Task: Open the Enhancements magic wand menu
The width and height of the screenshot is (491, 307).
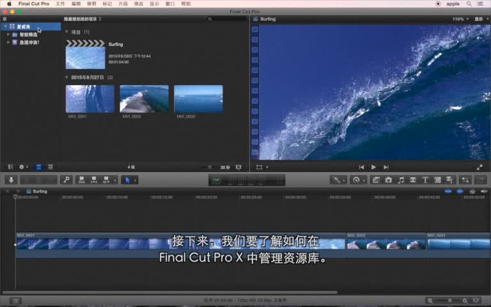Action: [x=338, y=180]
